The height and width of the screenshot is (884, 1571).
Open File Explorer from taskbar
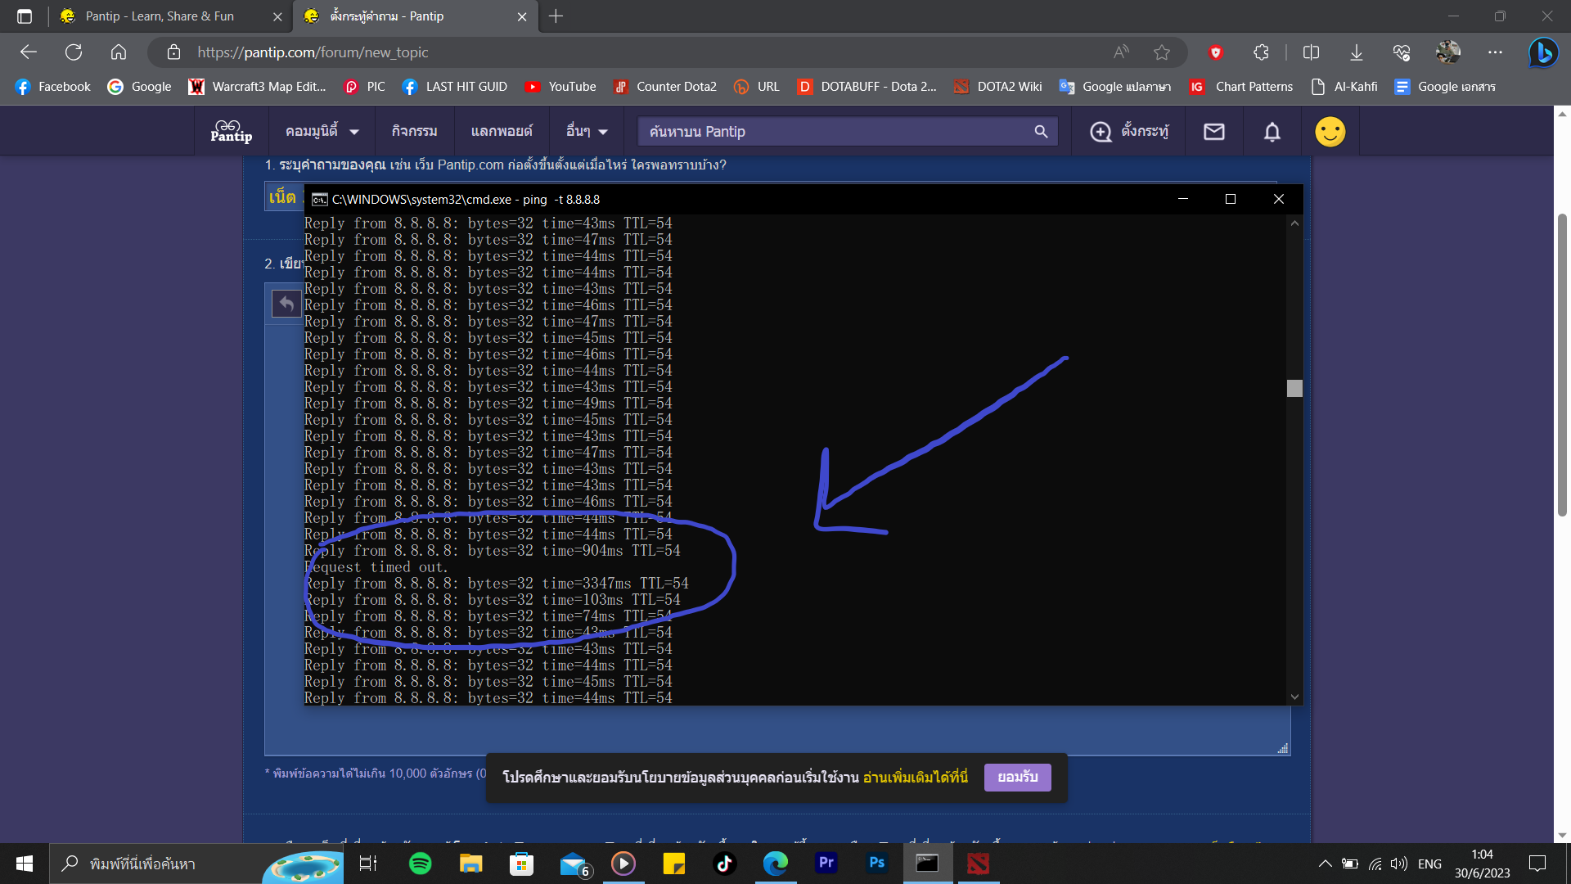(x=471, y=864)
